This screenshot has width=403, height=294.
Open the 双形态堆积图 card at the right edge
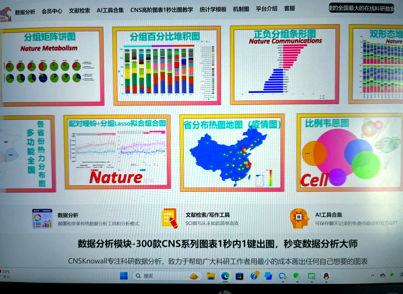click(x=376, y=64)
